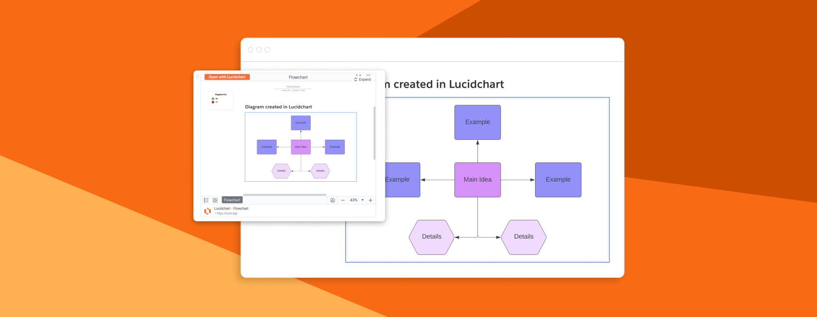817x317 pixels.
Task: Select the Diagram Key card in the embed
Action: point(221,100)
